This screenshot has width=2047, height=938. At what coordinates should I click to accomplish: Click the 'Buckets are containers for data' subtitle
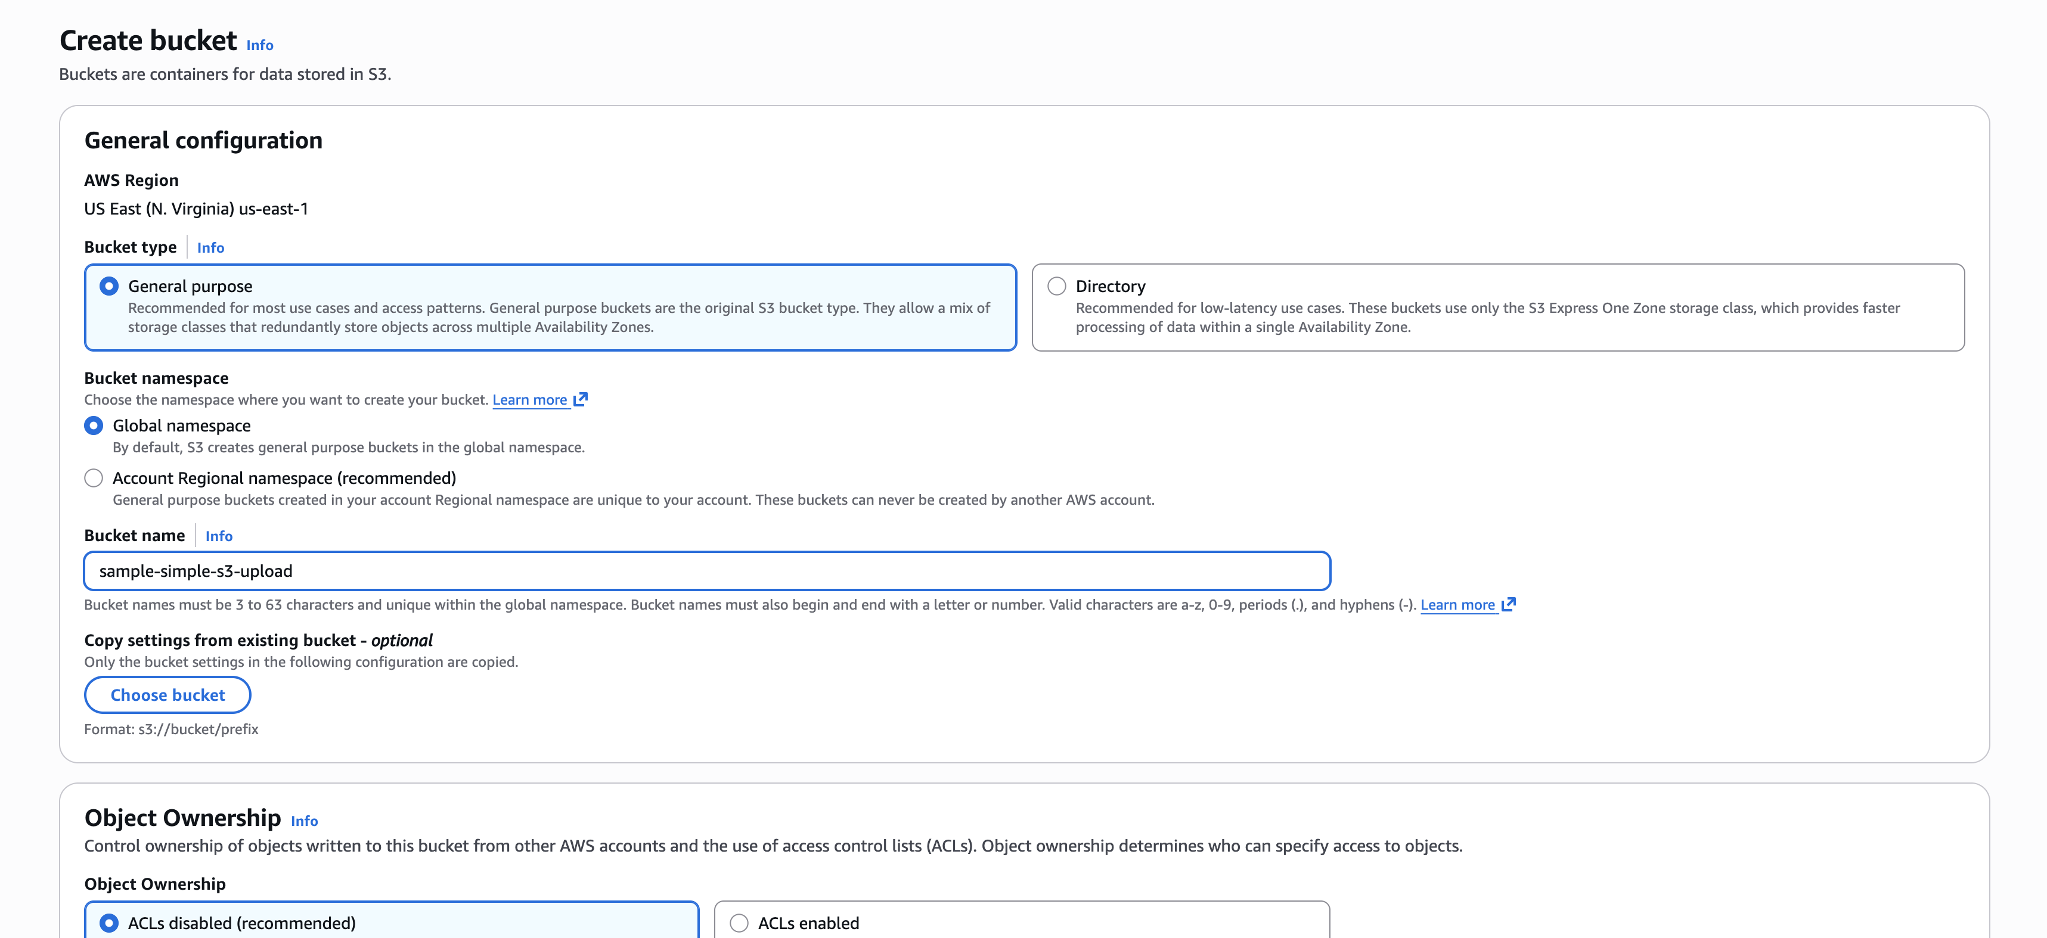[x=225, y=74]
